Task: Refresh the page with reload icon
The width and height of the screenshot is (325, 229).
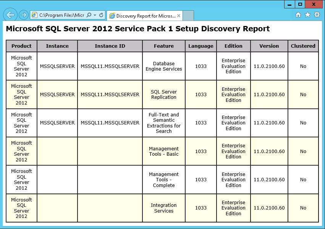Action: (101, 15)
